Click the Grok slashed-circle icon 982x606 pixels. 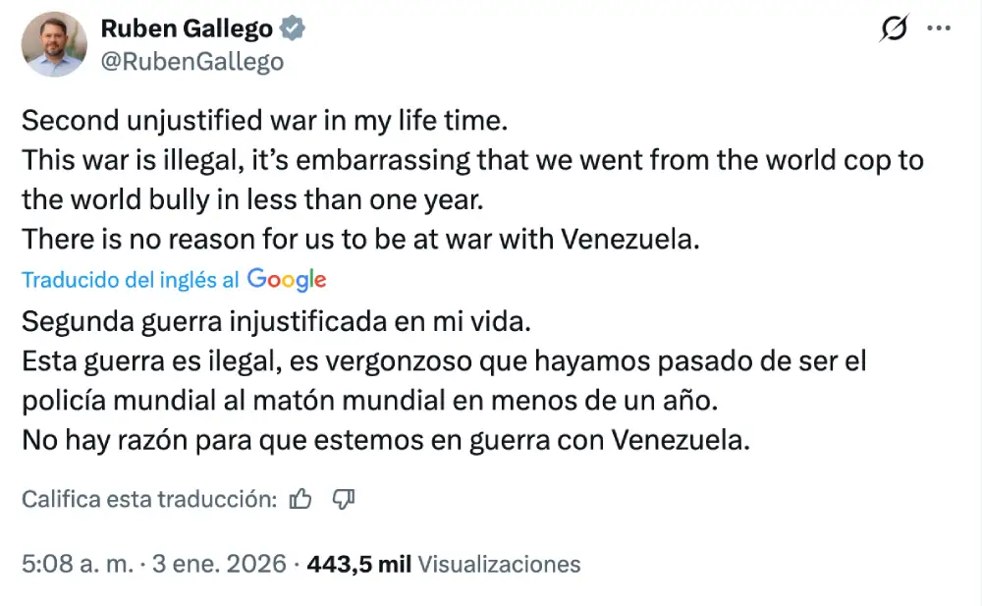(x=894, y=29)
